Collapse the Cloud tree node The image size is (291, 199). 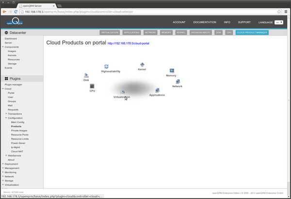(x=3, y=89)
